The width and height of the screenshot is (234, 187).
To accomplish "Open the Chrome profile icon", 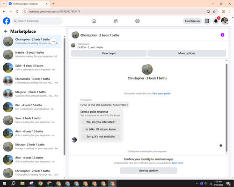I will pos(223,12).
